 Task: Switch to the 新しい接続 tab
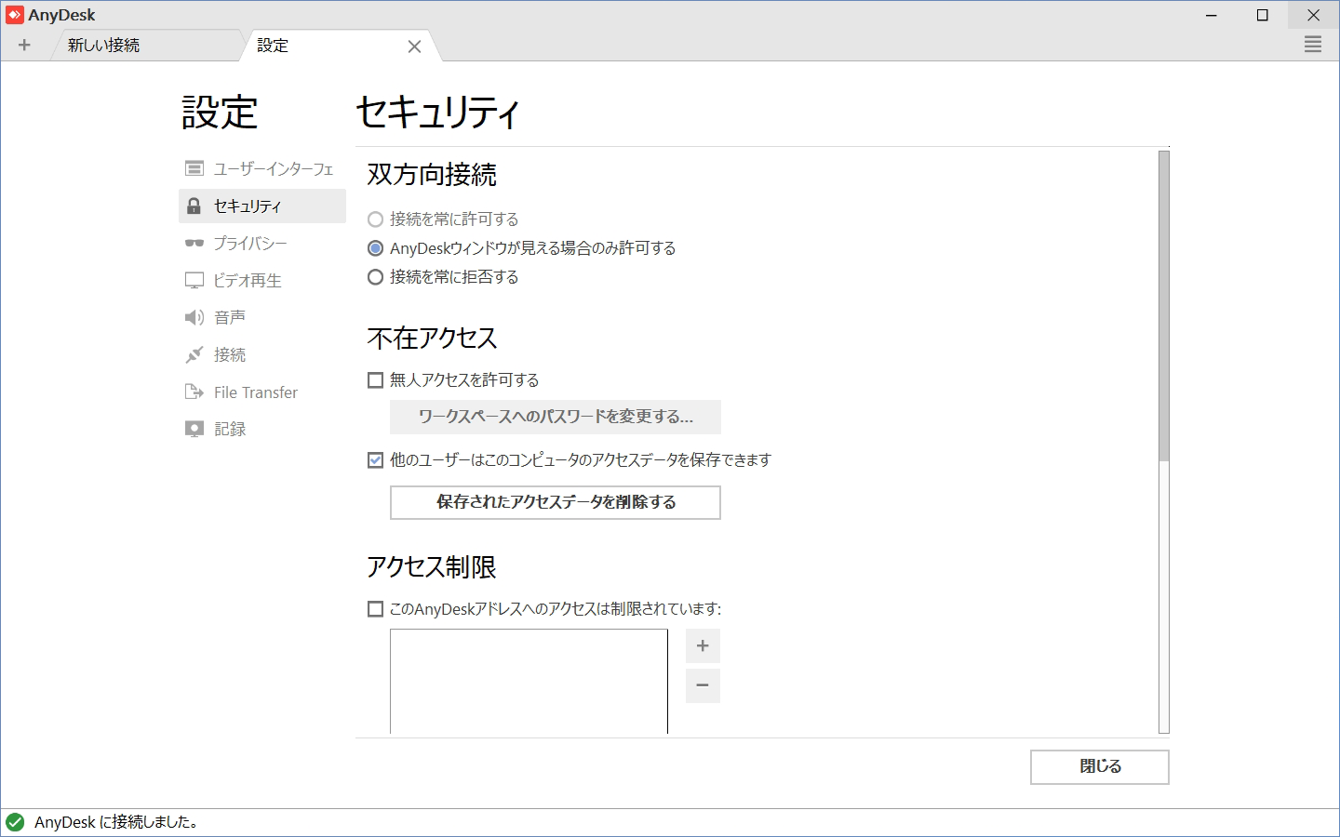click(x=104, y=44)
